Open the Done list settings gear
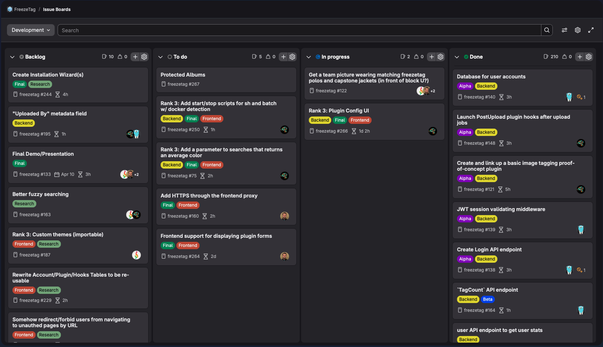 (589, 57)
